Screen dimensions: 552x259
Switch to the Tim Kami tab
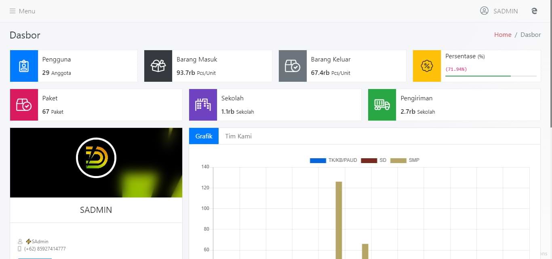(x=238, y=136)
